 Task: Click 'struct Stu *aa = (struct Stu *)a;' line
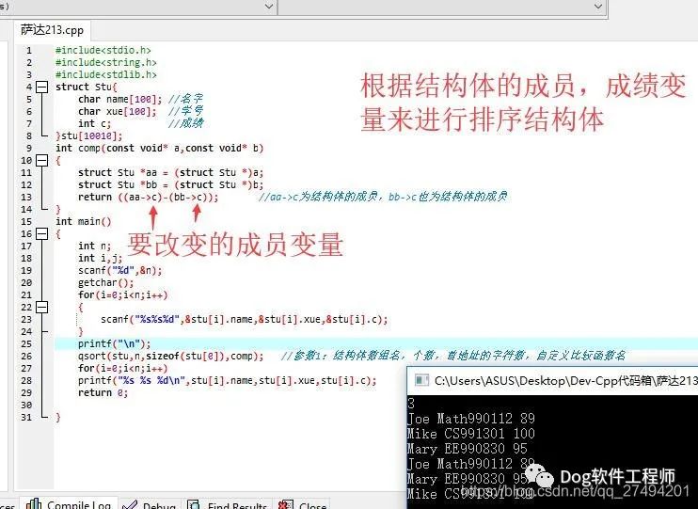[171, 173]
